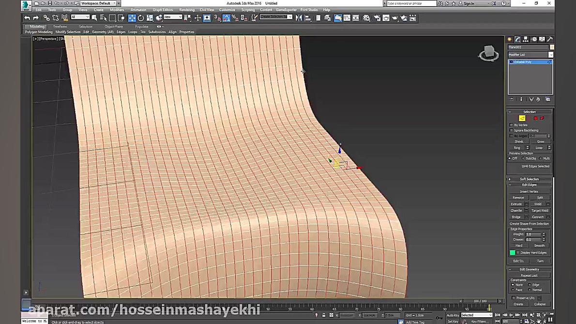Viewport: 576px width, 324px height.
Task: Activate Select and Scale tool
Action: pos(150,17)
